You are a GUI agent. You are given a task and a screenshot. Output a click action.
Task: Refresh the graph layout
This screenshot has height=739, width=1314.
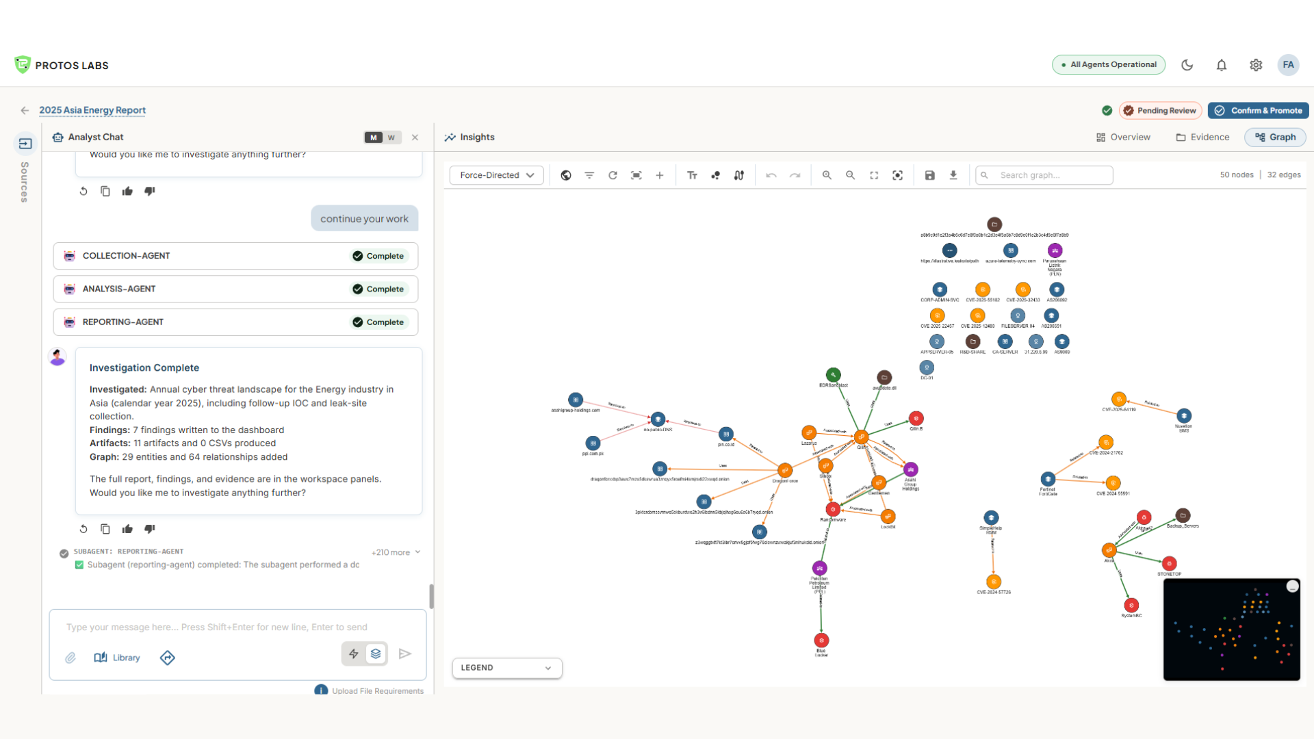pos(613,175)
